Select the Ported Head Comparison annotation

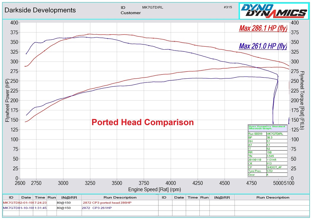[x=143, y=122]
